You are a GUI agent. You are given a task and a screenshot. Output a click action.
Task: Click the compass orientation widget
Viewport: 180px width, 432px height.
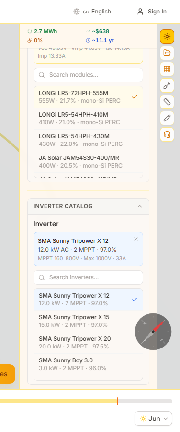(x=153, y=332)
